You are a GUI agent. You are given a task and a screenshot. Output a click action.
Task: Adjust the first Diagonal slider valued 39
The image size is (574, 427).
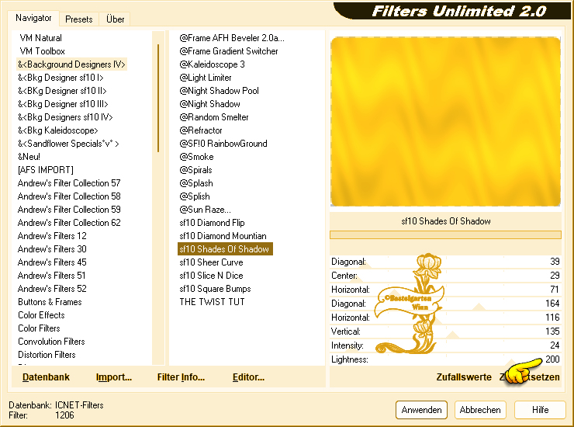click(445, 262)
